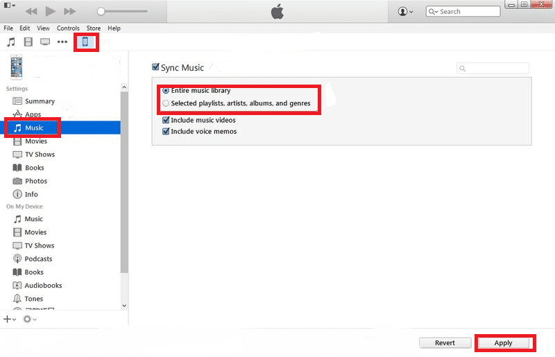Toggle Include voice memos checkbox
The width and height of the screenshot is (555, 357).
click(x=166, y=131)
